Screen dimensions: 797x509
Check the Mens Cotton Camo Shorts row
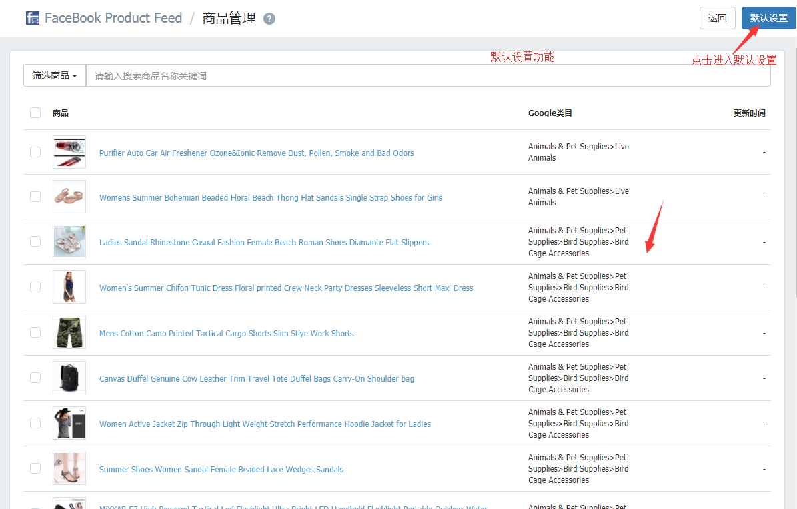(35, 332)
